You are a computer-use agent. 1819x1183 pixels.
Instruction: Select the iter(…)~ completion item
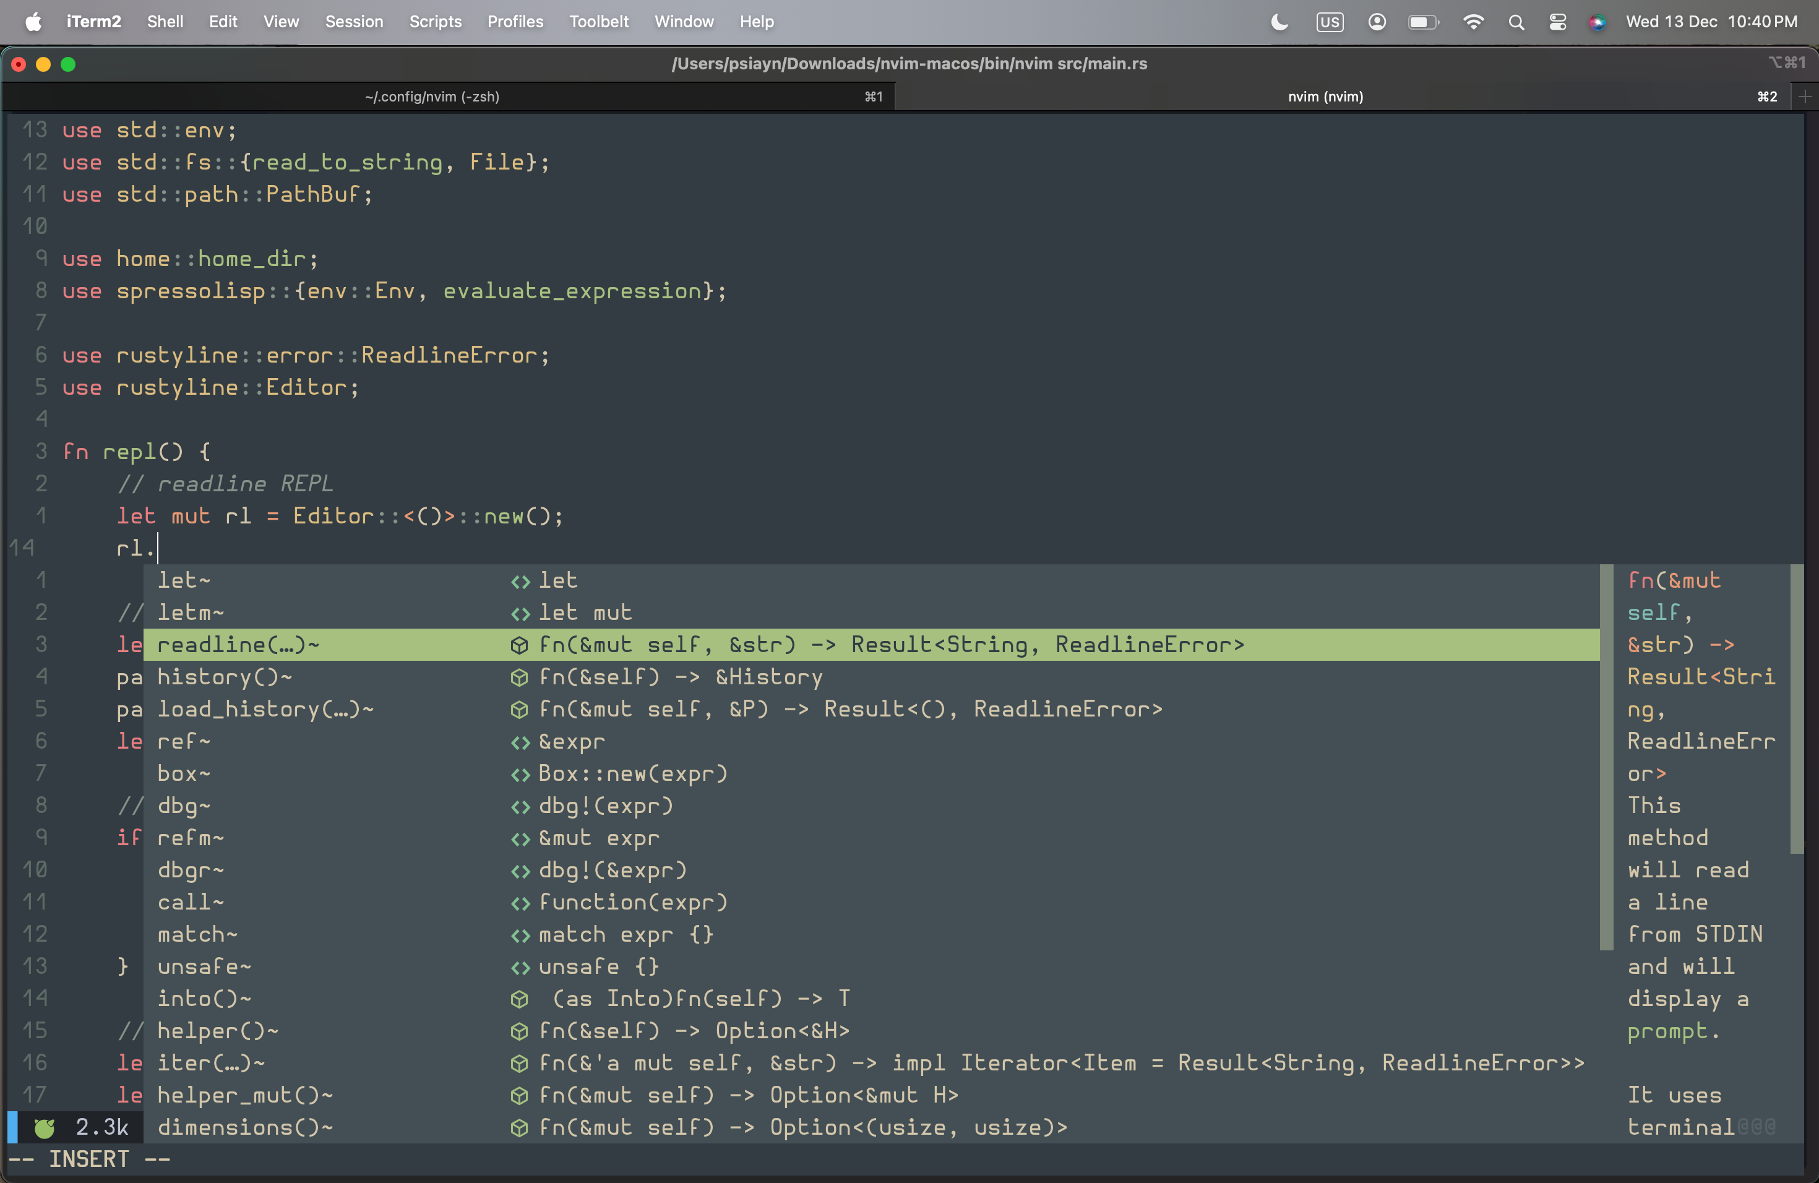pos(871,1062)
